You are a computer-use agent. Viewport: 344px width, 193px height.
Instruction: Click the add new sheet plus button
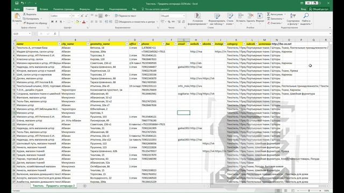pyautogui.click(x=85, y=186)
